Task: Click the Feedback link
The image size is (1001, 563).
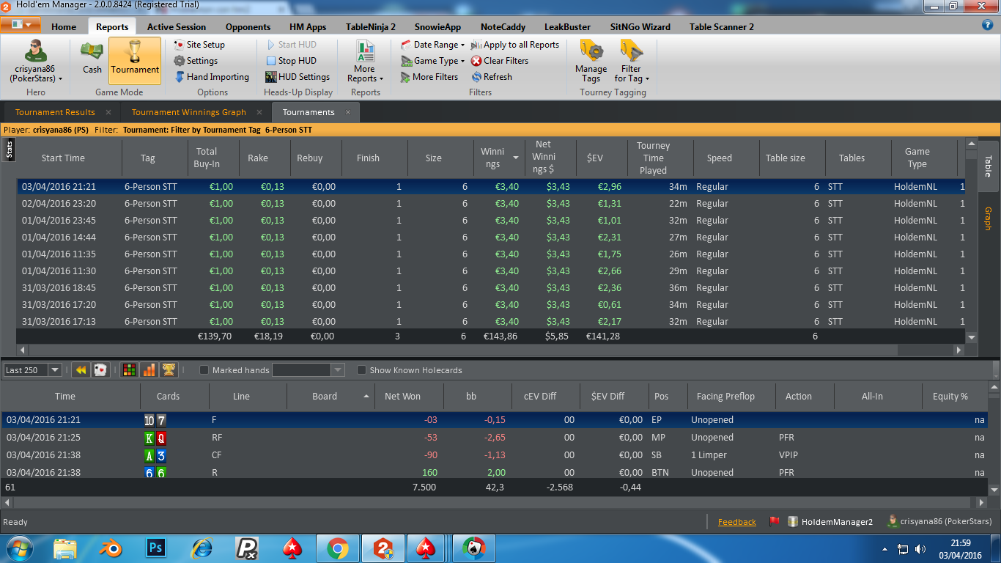Action: (x=737, y=522)
